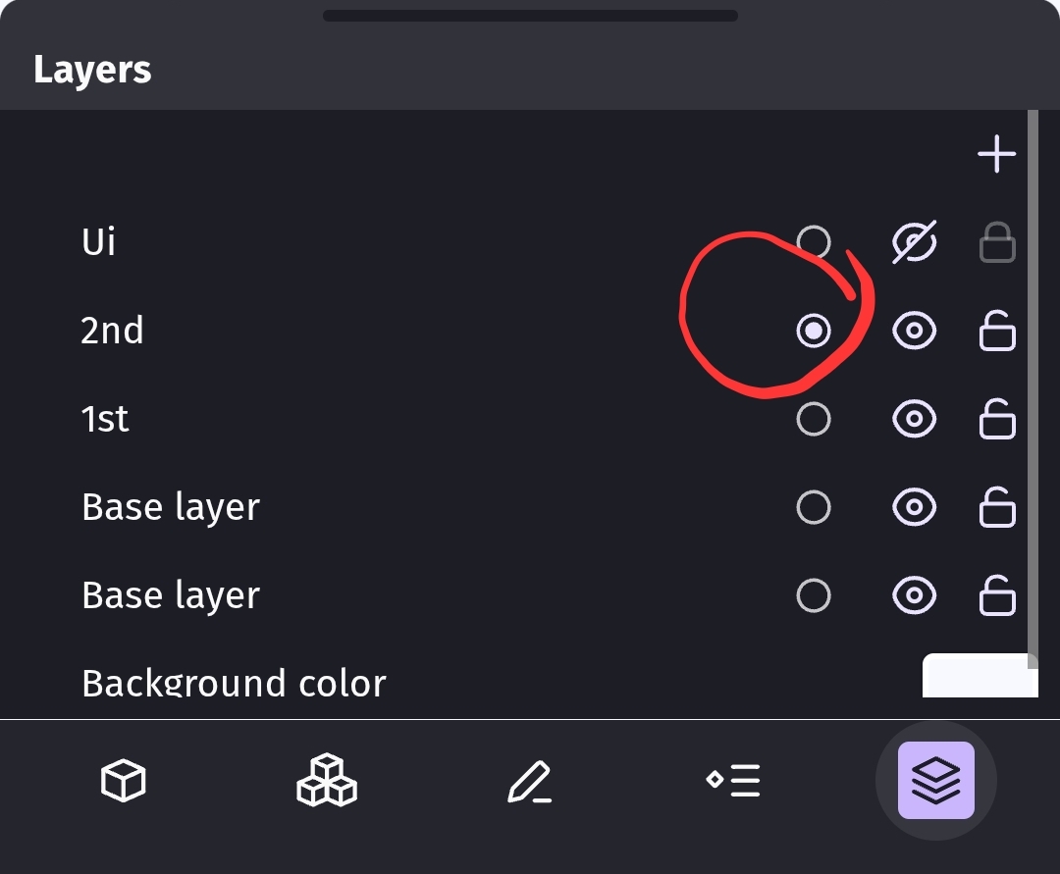Click the Ui layer name
Screen dimensions: 1060x874
pos(99,241)
